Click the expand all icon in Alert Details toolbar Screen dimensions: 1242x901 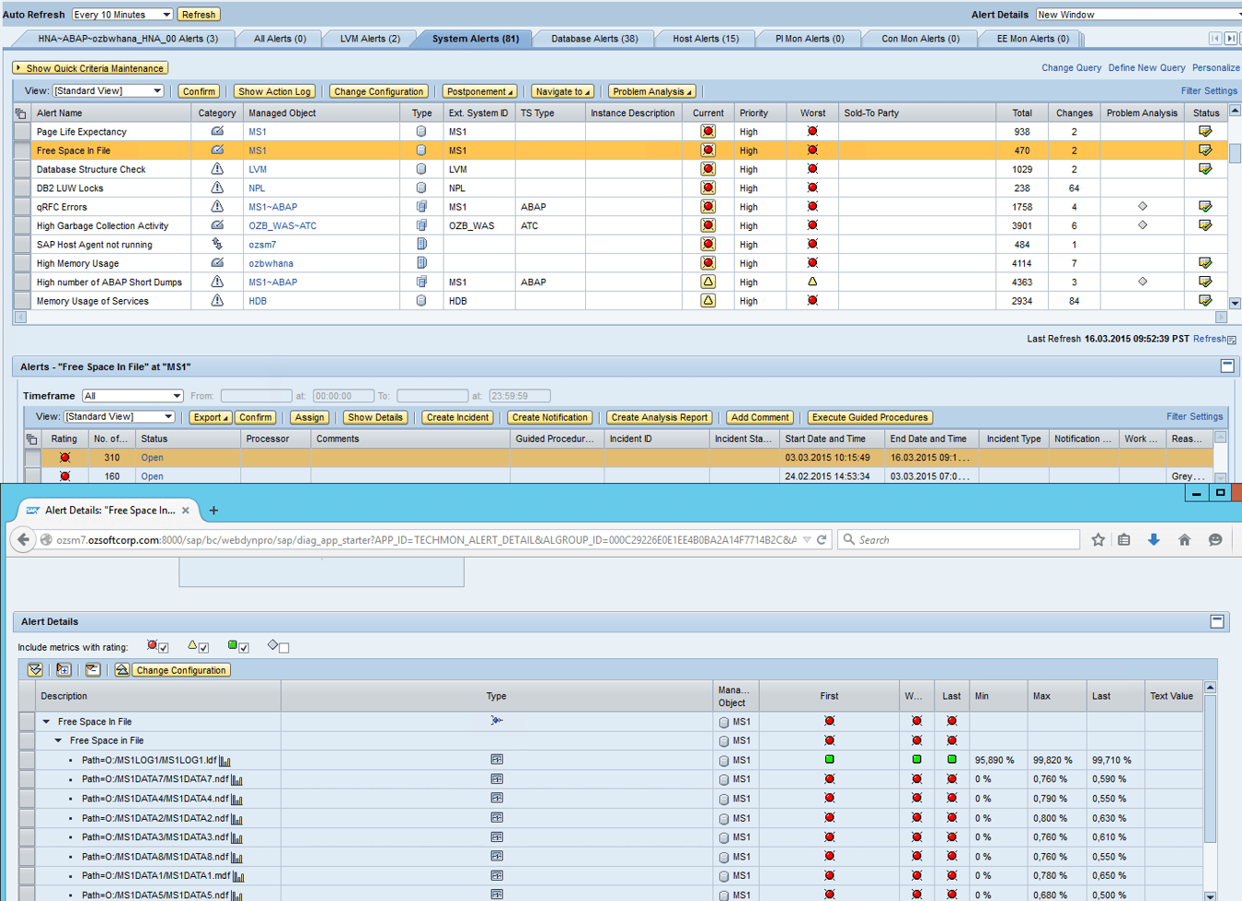click(63, 670)
